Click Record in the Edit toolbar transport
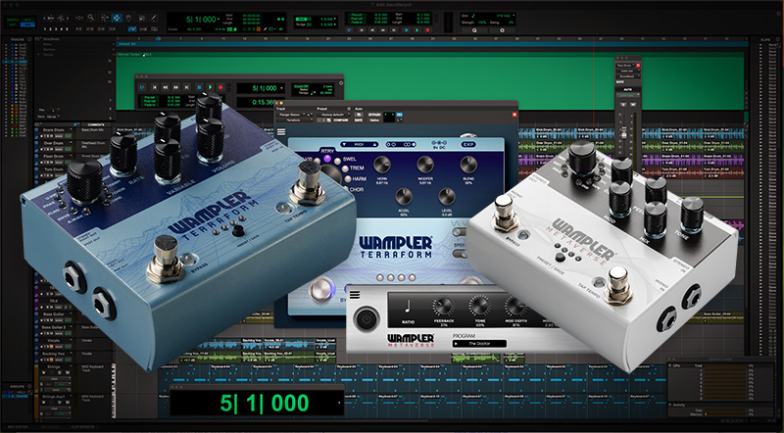 click(427, 30)
